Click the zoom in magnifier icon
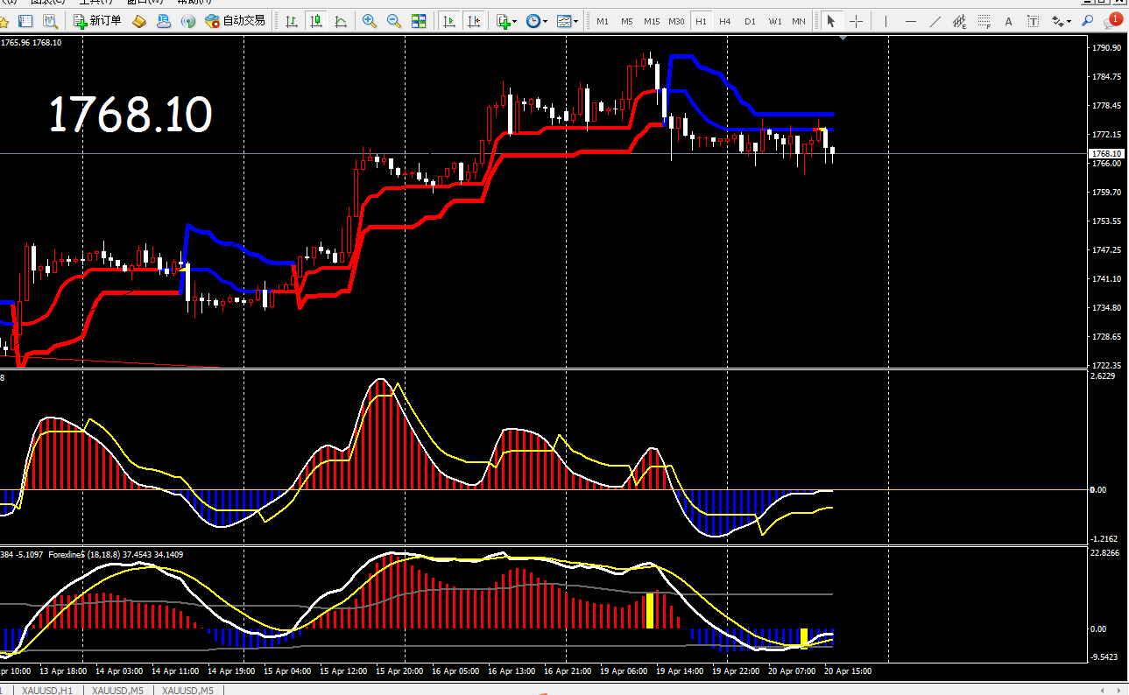This screenshot has width=1129, height=695. (370, 21)
